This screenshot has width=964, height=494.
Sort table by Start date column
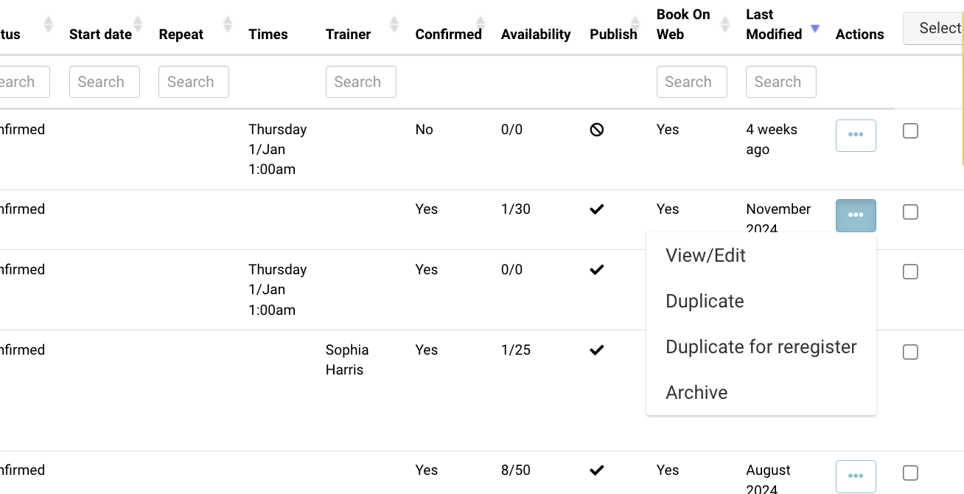click(138, 24)
